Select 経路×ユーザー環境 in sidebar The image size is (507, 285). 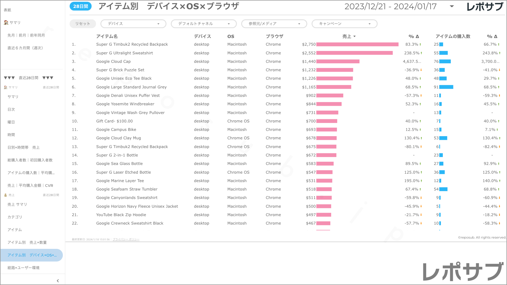pyautogui.click(x=24, y=268)
